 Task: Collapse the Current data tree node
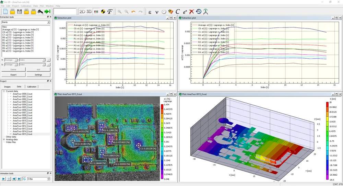pos(4,91)
